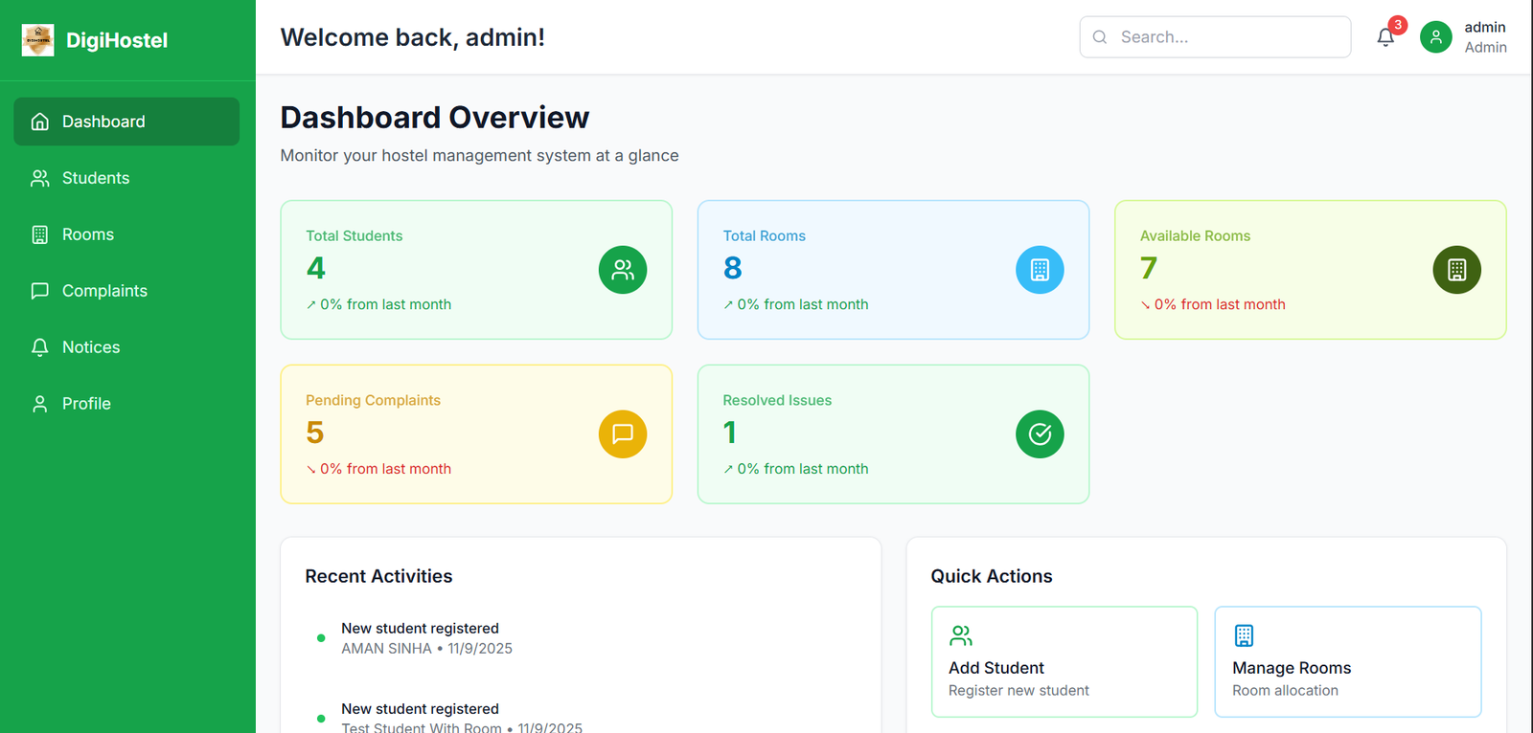Open the Total Rooms stat card
The height and width of the screenshot is (733, 1533).
[893, 270]
